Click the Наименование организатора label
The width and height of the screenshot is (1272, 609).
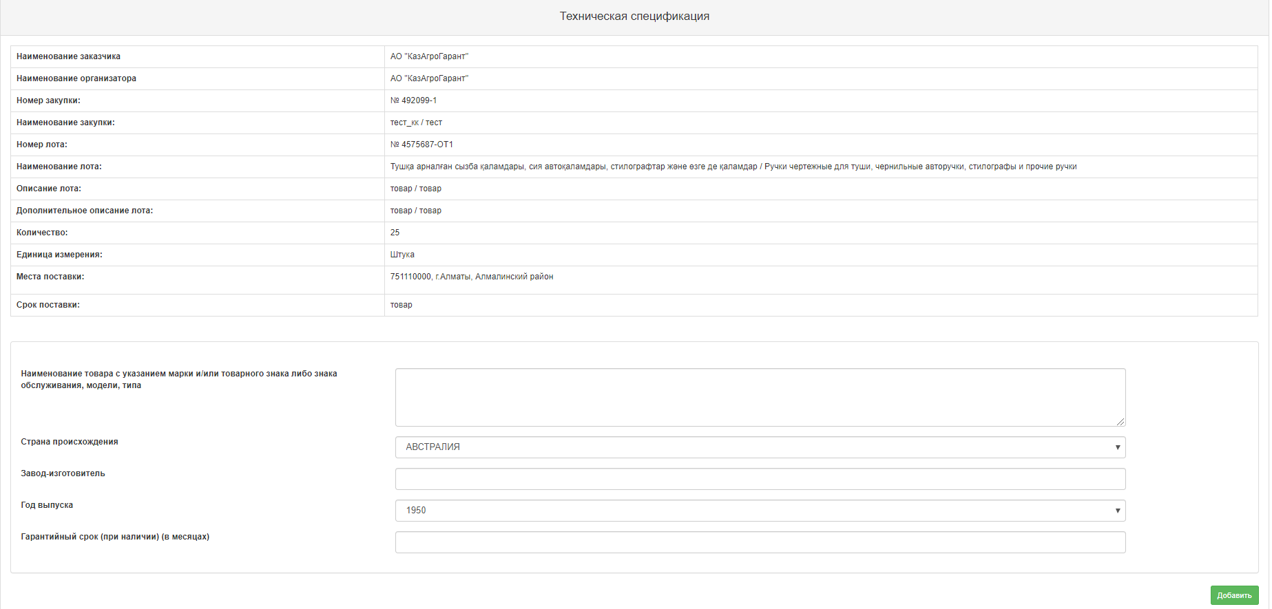(x=76, y=78)
